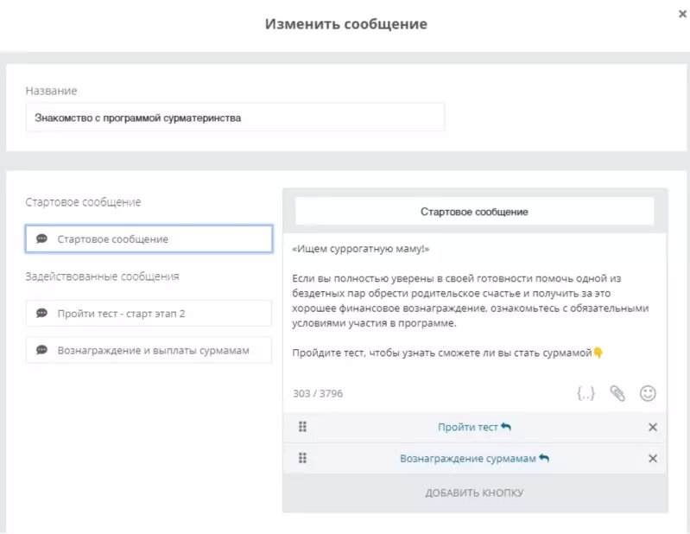The image size is (690, 534).
Task: Click the chat bubble icon of «Пройти тест - старт этап 2»
Action: click(x=41, y=313)
